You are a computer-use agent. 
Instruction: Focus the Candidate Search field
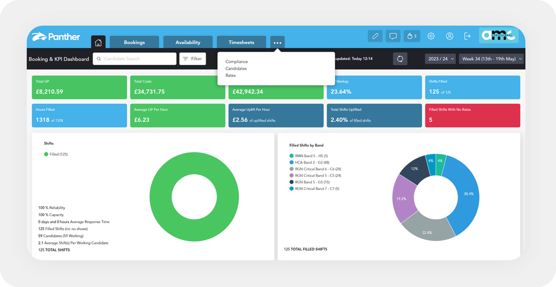coord(134,59)
